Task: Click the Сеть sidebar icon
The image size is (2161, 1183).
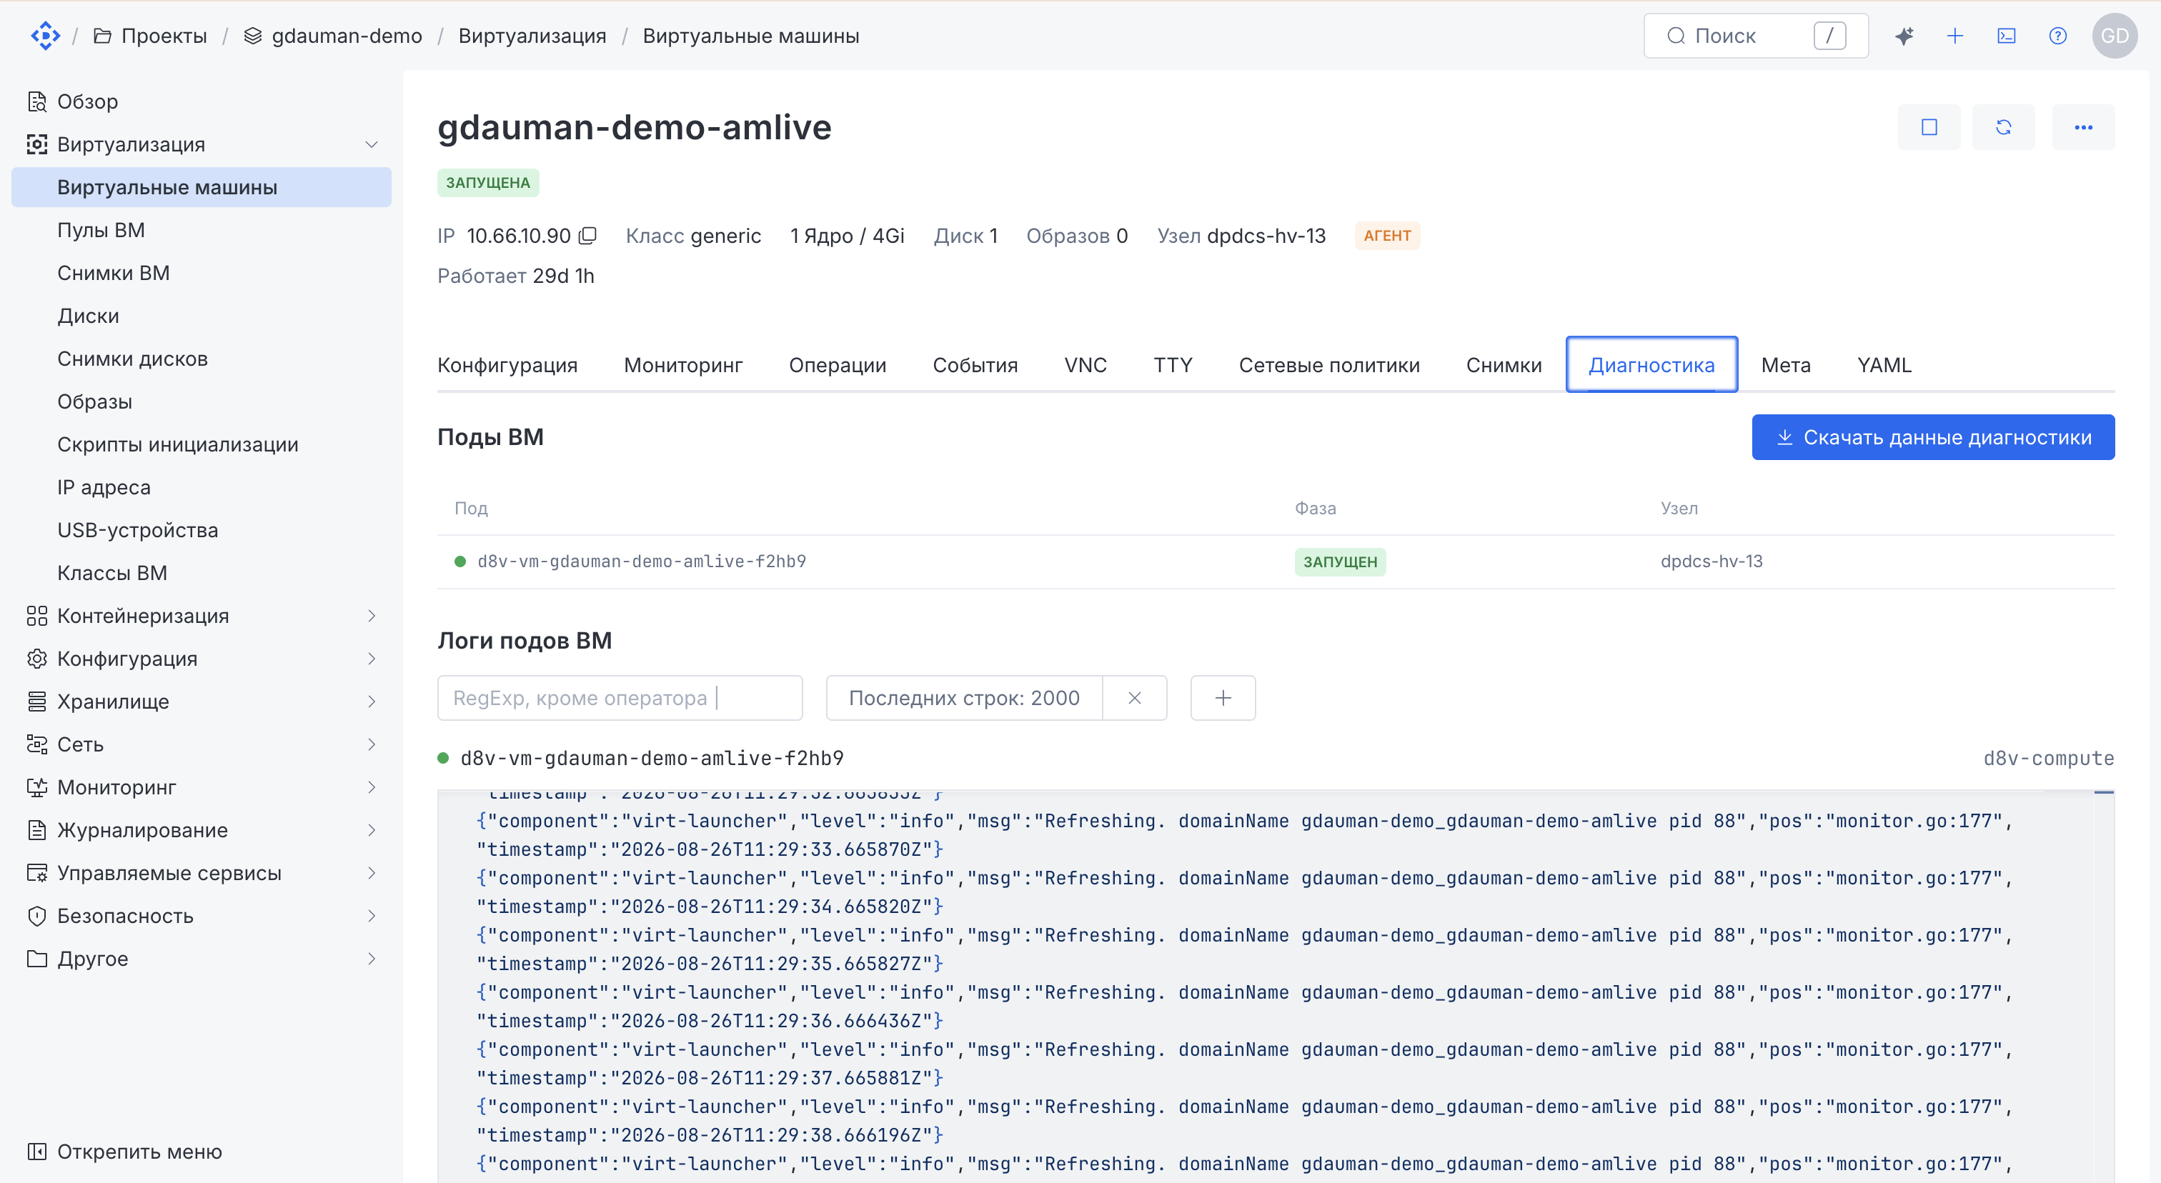Action: pyautogui.click(x=36, y=744)
